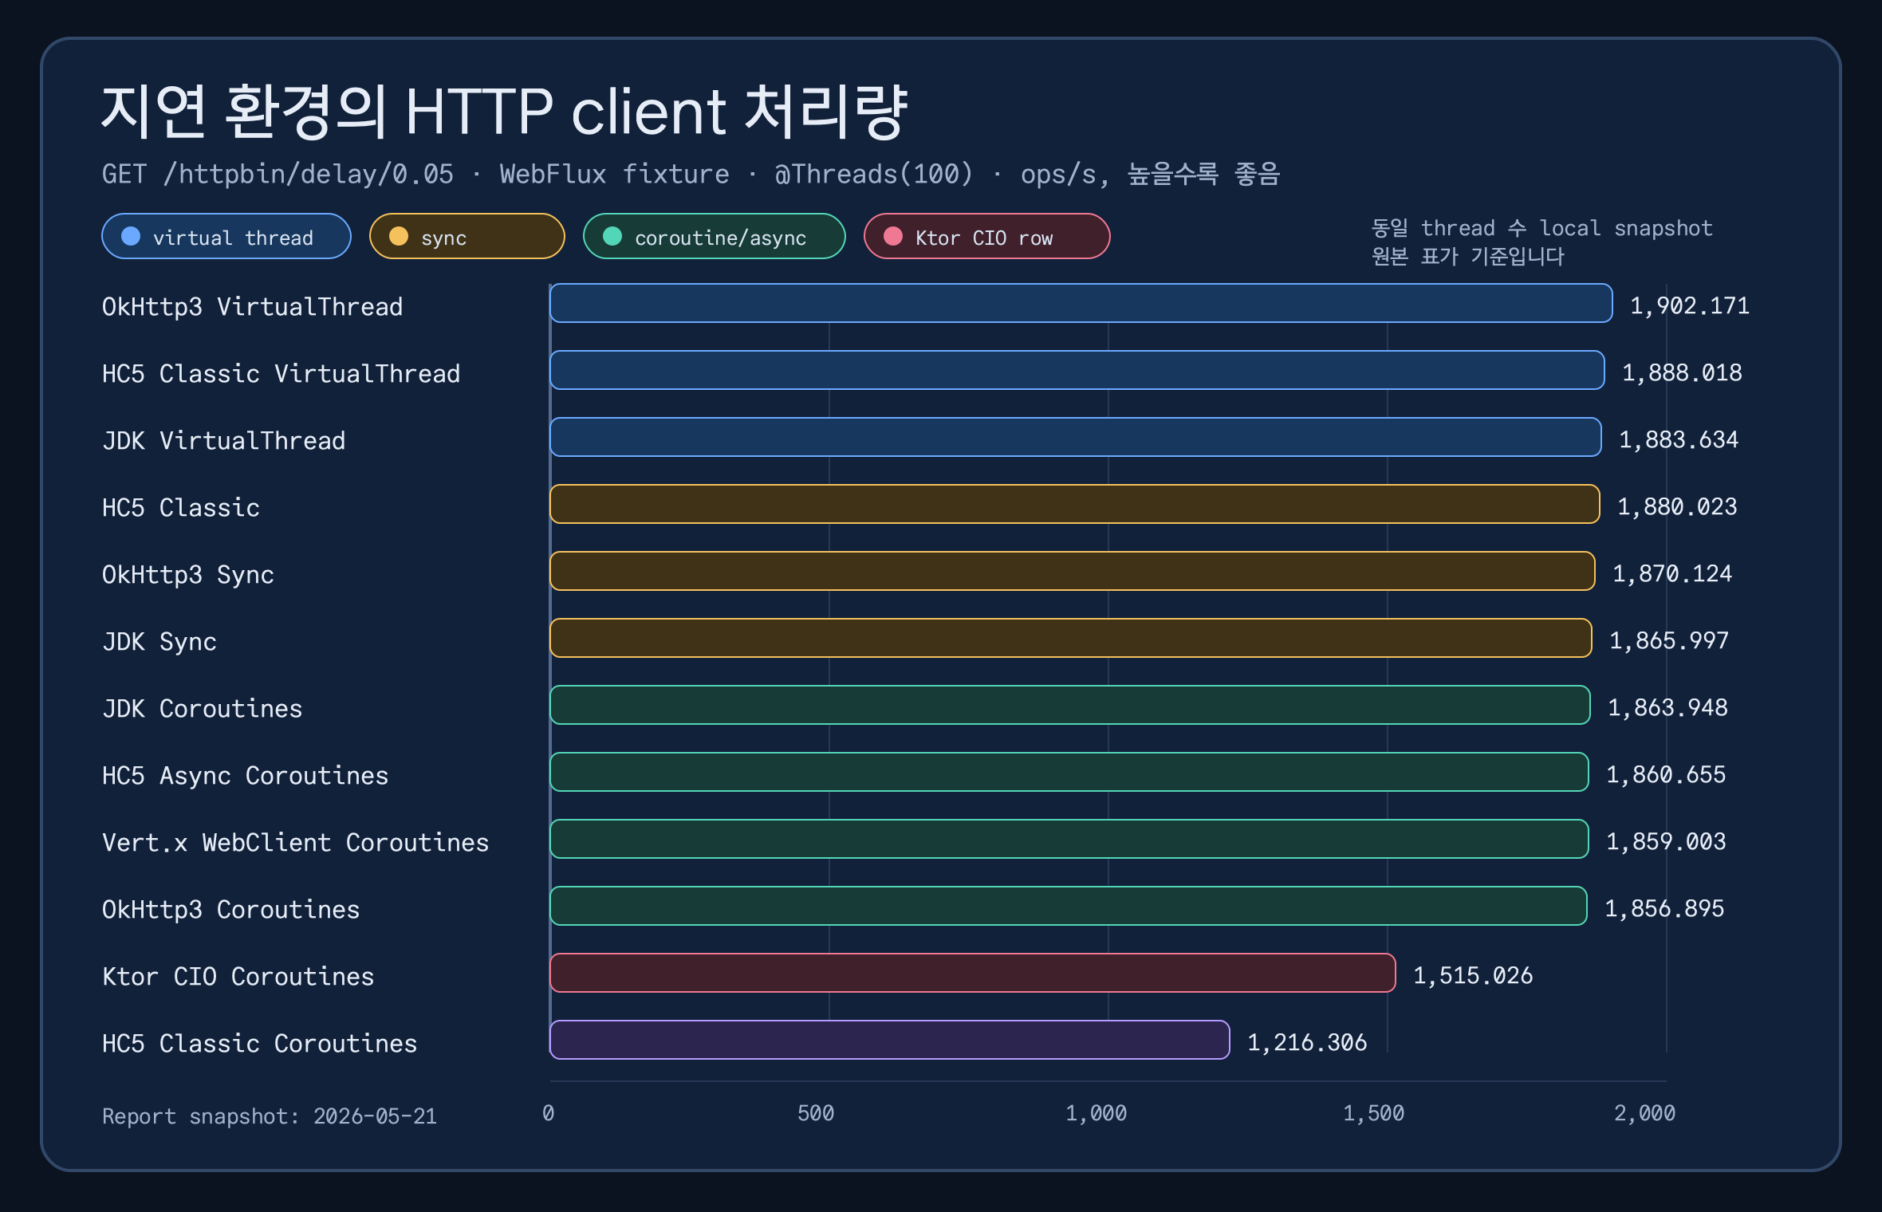Click the sync legend pill
The image size is (1882, 1212).
467,237
